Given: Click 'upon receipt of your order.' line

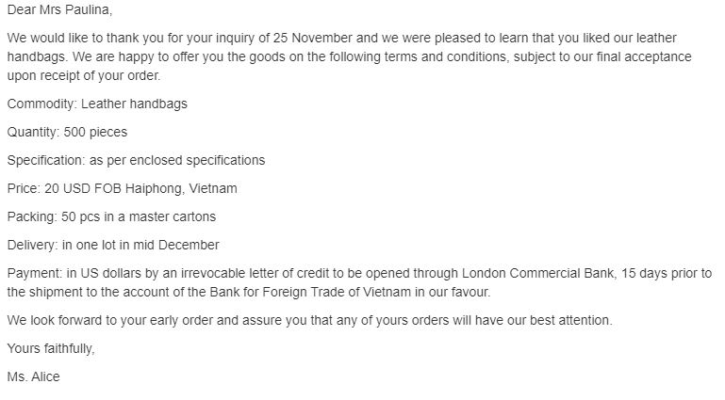Looking at the screenshot, I should (x=84, y=75).
